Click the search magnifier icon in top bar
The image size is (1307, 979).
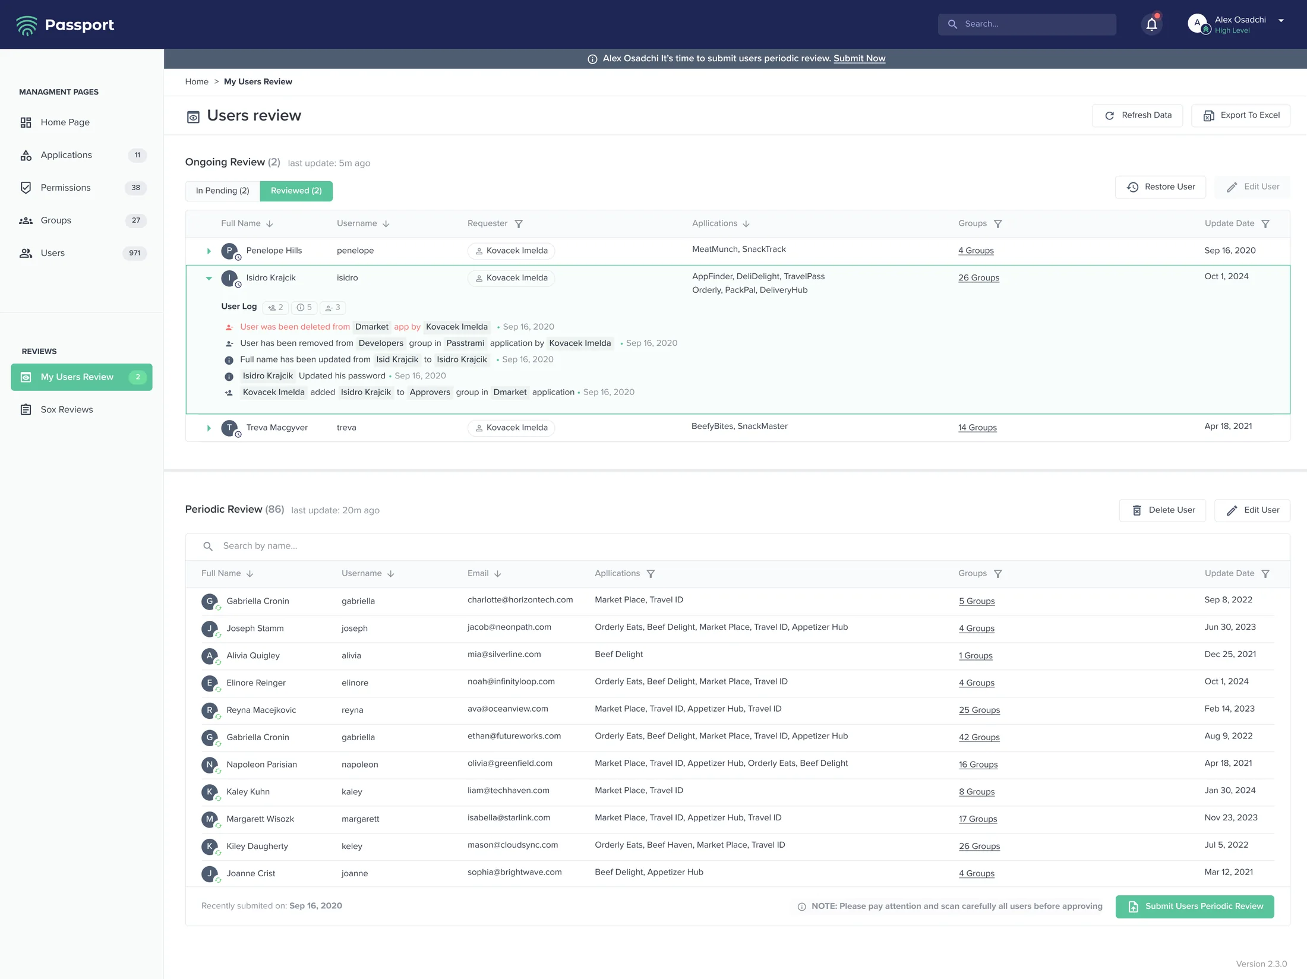[952, 24]
